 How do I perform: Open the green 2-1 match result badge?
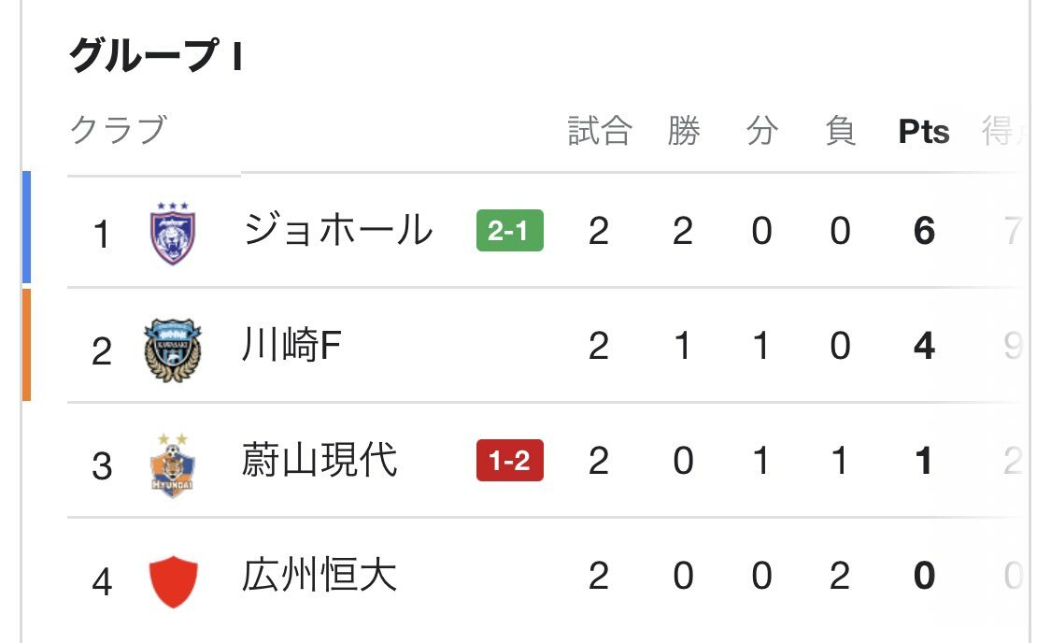point(509,231)
